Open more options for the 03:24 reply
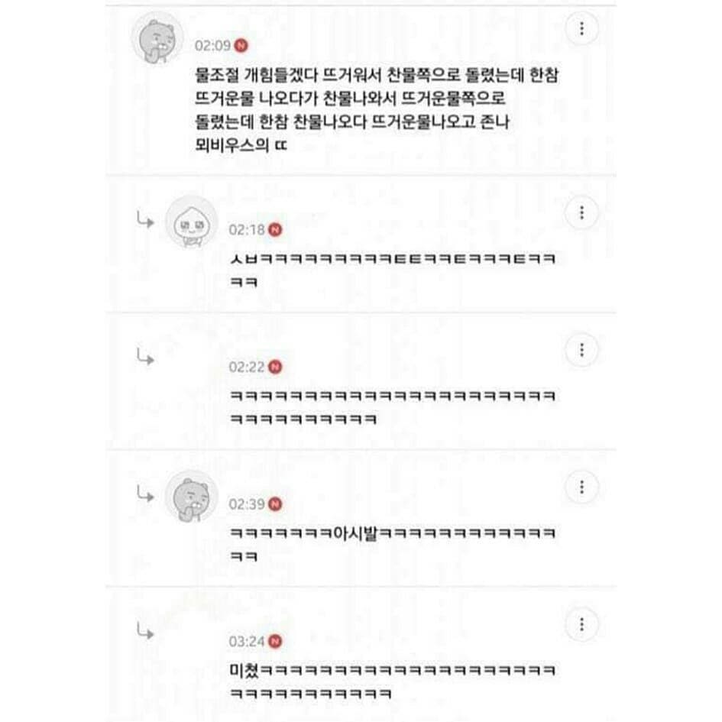 (581, 624)
